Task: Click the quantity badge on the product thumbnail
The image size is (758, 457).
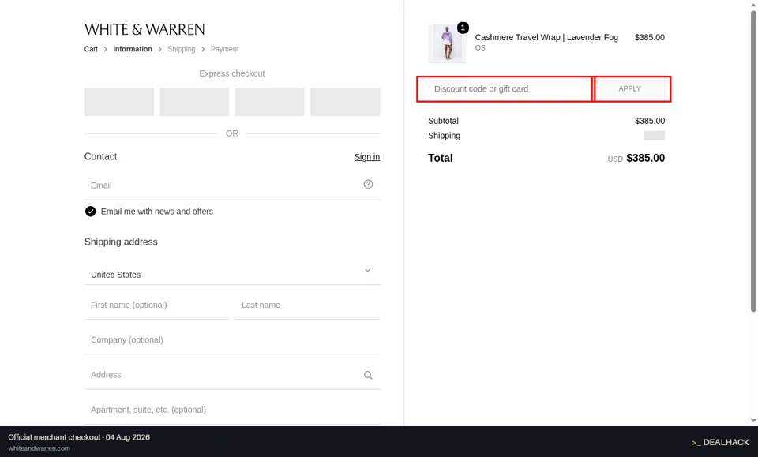Action: [x=463, y=28]
